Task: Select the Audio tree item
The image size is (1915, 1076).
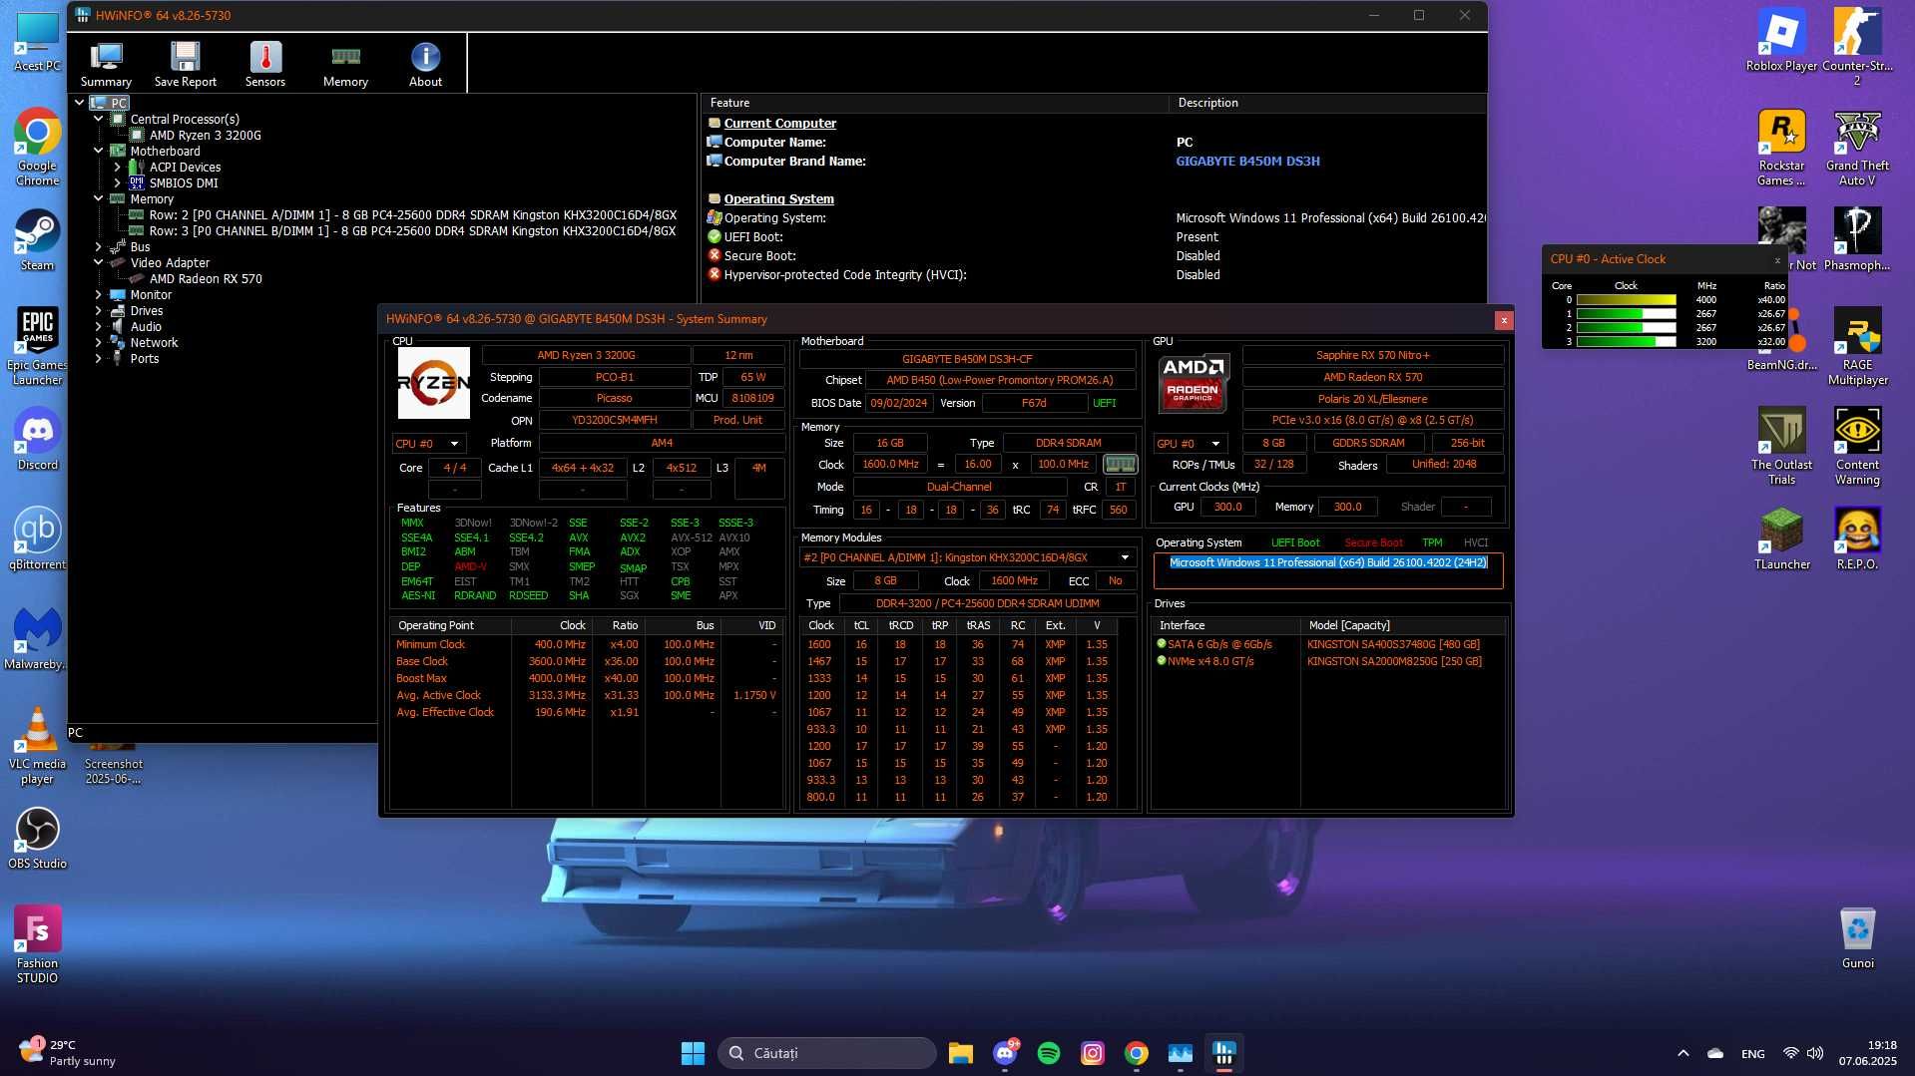Action: [146, 326]
